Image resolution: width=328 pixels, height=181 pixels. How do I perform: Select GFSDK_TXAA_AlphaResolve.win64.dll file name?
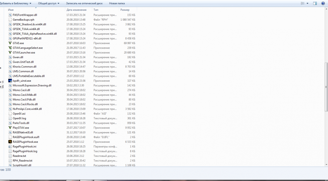click(x=35, y=34)
